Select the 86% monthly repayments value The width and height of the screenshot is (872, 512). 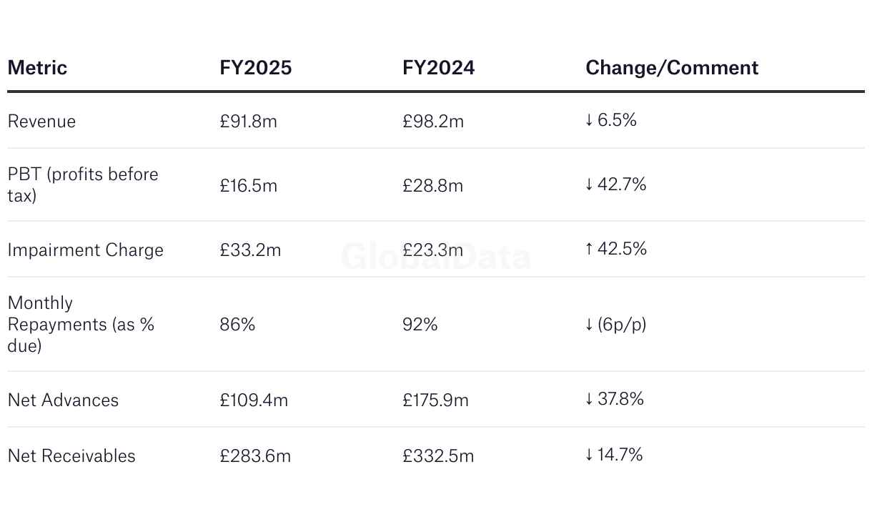(237, 325)
